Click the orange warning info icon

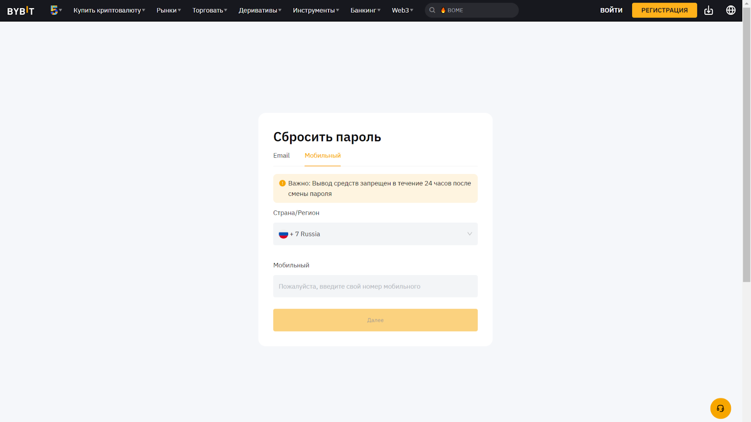(282, 183)
